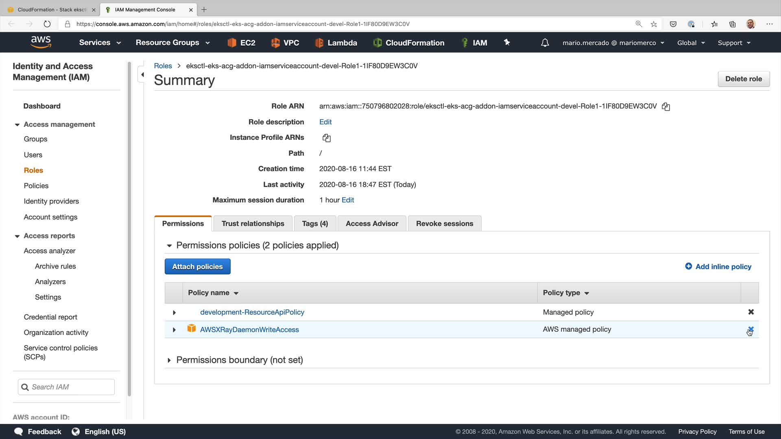Click the pin shortcuts icon in navbar

(x=507, y=42)
